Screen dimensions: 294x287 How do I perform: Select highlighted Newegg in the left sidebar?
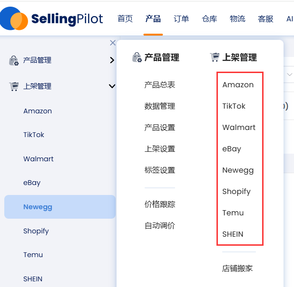[x=60, y=207]
